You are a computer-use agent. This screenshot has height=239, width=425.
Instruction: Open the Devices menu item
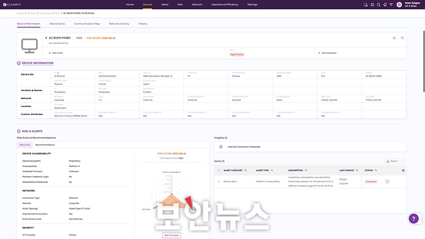coord(147,5)
